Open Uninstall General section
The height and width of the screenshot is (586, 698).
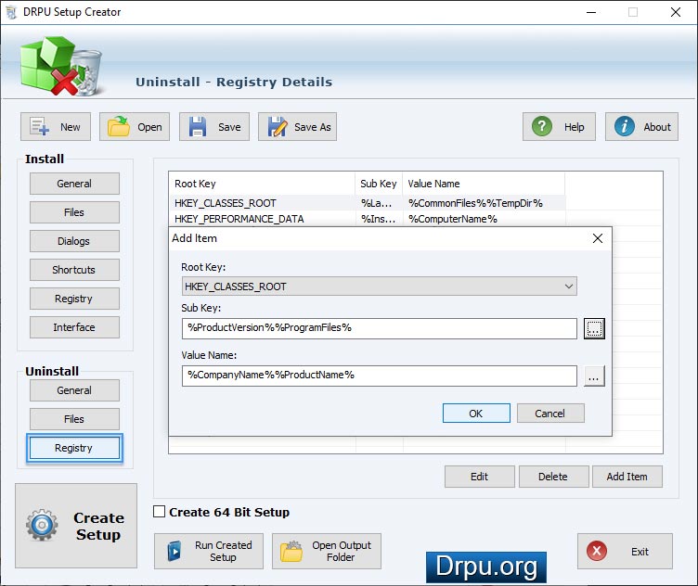74,390
